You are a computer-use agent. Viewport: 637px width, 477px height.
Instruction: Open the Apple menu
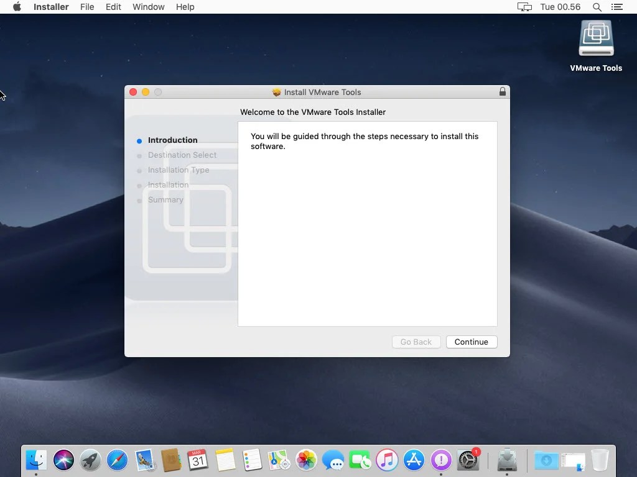(17, 7)
